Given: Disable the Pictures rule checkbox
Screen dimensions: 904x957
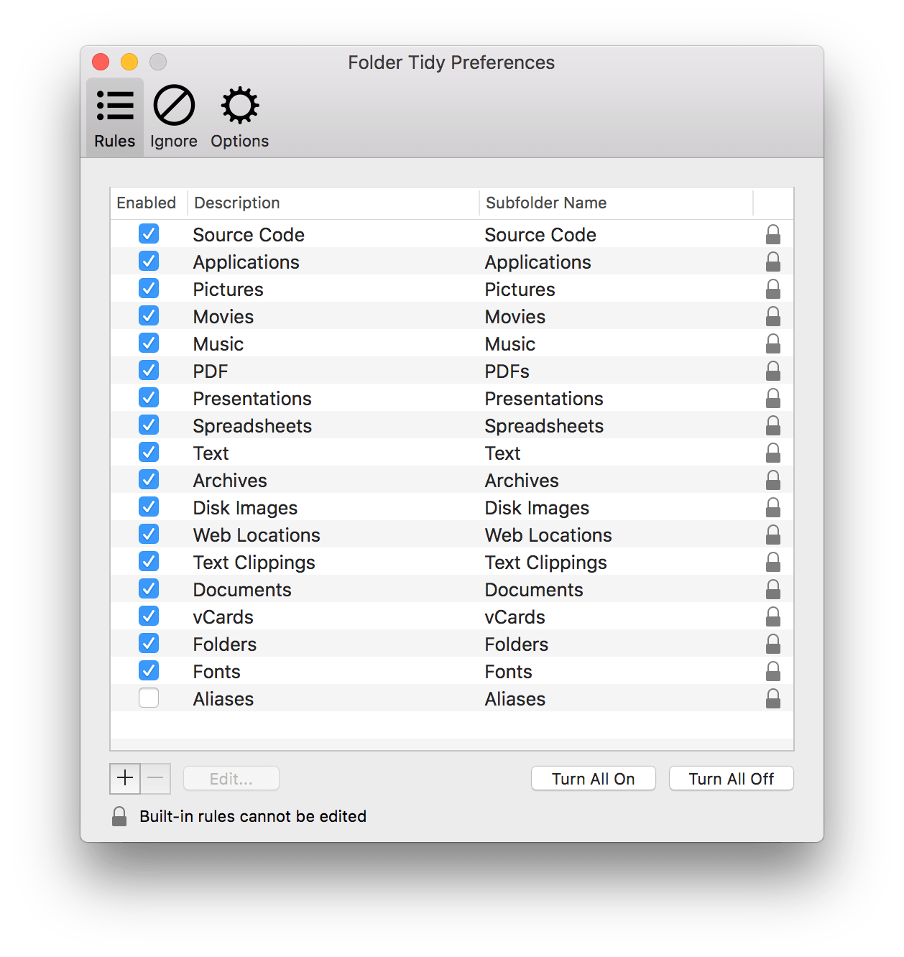Looking at the screenshot, I should pos(149,288).
